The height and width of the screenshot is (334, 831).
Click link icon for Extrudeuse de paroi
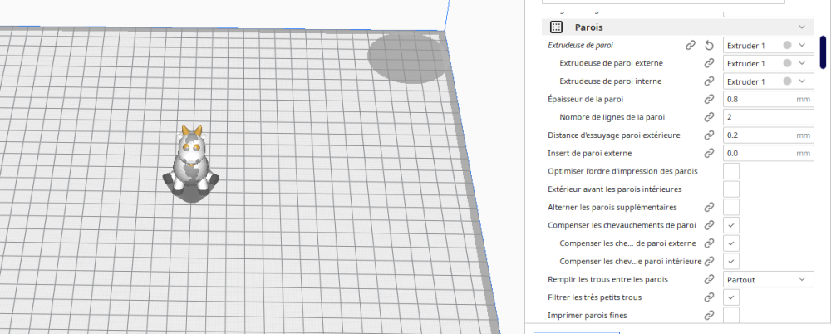point(690,46)
